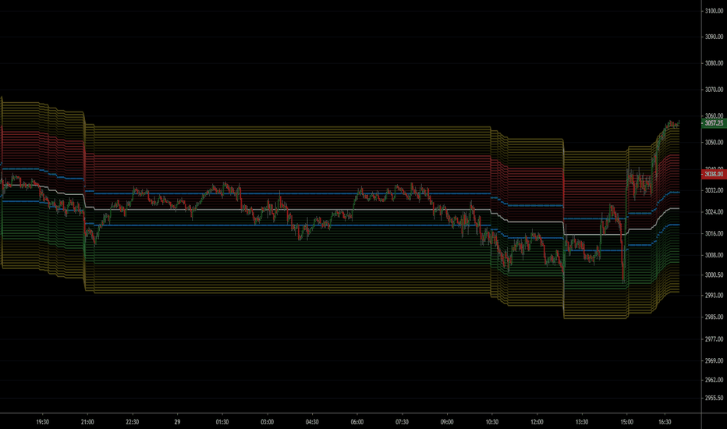The image size is (727, 429).
Task: Click the 3024.00 price axis label
Action: click(714, 212)
